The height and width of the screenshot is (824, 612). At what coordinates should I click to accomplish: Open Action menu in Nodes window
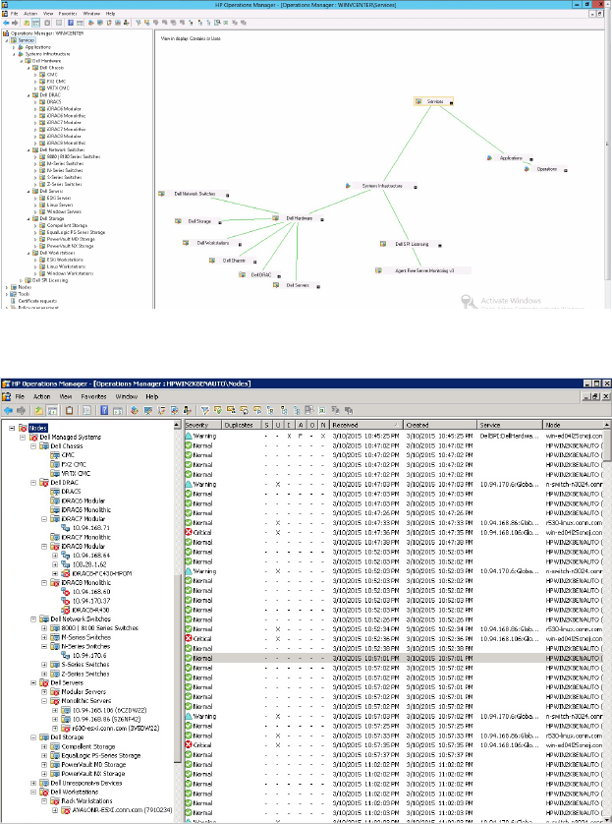pyautogui.click(x=42, y=397)
